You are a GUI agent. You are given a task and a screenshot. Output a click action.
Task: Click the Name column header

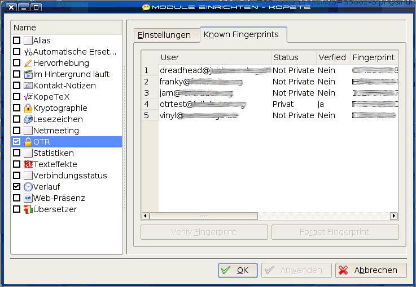(67, 28)
